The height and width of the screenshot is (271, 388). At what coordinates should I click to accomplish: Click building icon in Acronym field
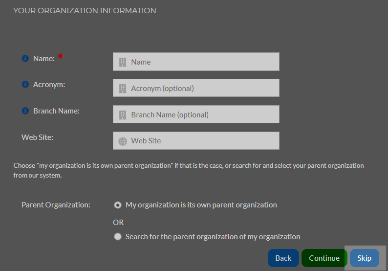click(123, 89)
